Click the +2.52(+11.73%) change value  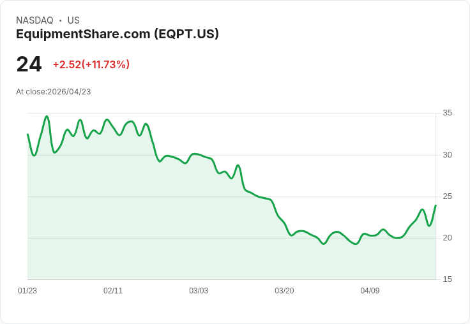[x=91, y=64]
